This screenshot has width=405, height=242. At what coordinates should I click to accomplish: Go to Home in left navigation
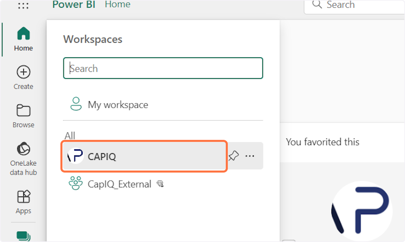(23, 39)
